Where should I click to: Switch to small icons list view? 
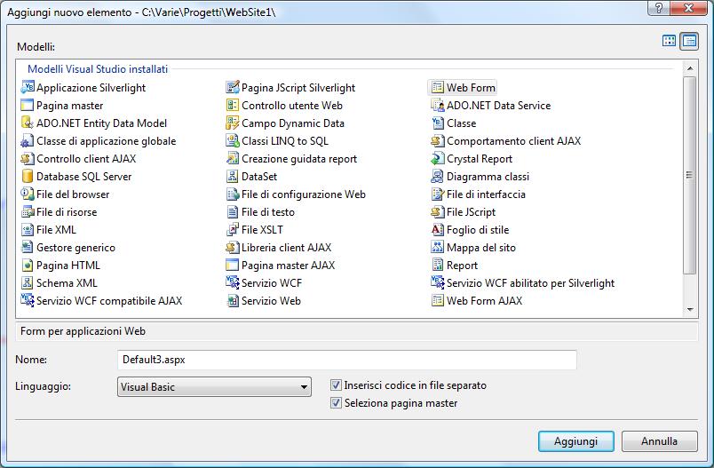point(689,41)
